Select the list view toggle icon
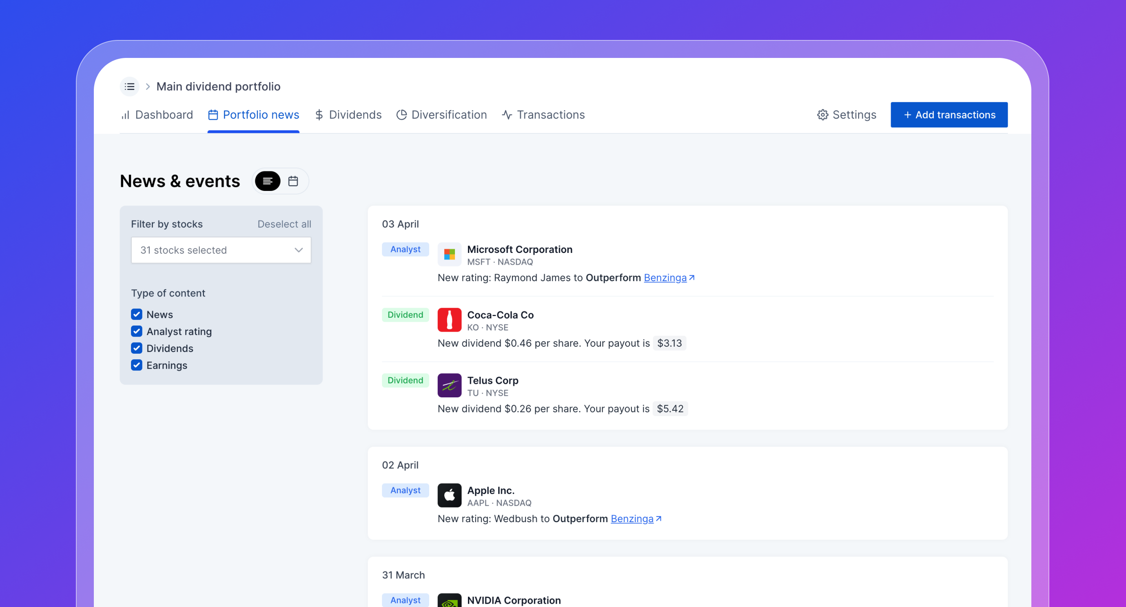Image resolution: width=1126 pixels, height=607 pixels. pyautogui.click(x=268, y=181)
